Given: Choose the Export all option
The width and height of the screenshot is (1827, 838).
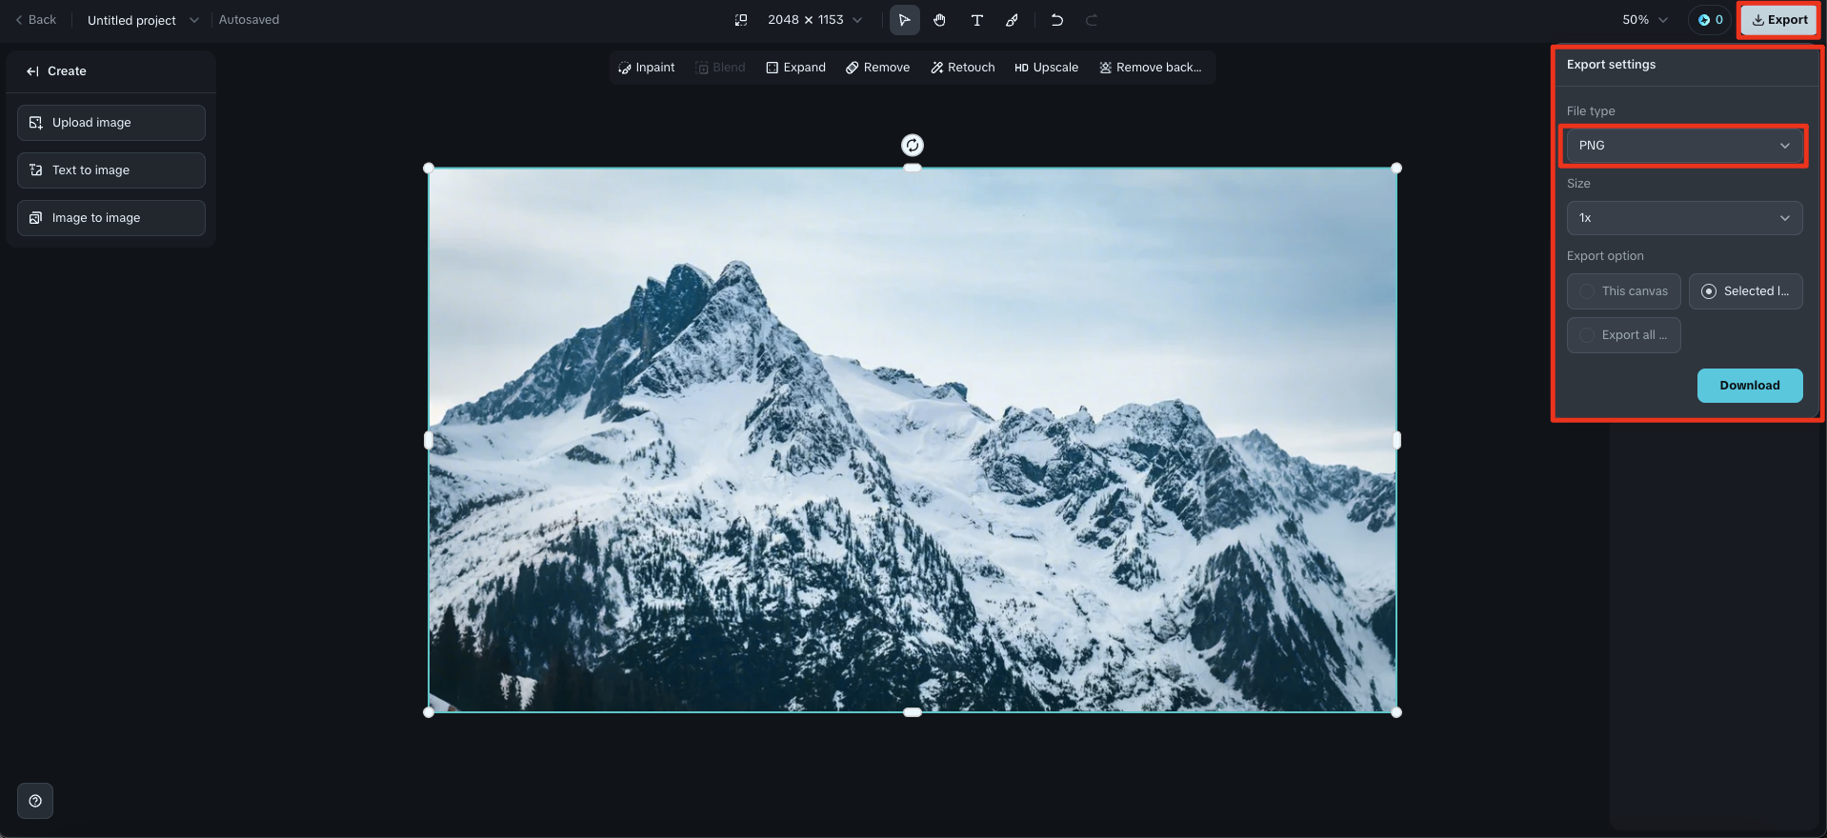Looking at the screenshot, I should coord(1624,335).
